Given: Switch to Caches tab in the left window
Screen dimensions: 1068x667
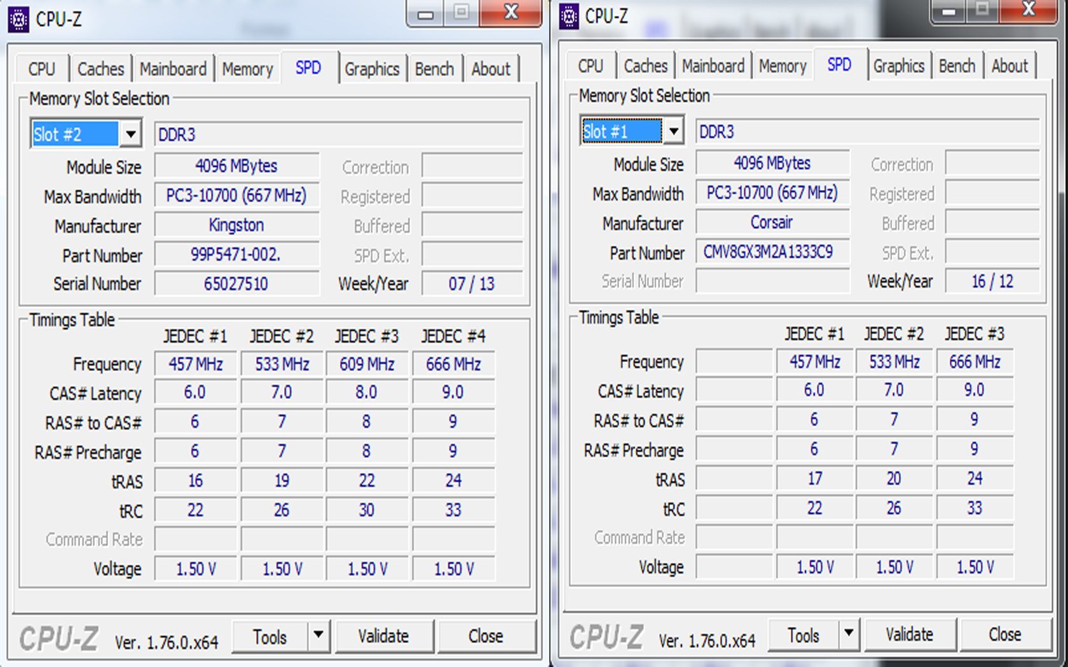Looking at the screenshot, I should [x=100, y=69].
